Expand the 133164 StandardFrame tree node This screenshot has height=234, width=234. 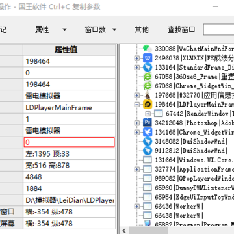[136, 68]
